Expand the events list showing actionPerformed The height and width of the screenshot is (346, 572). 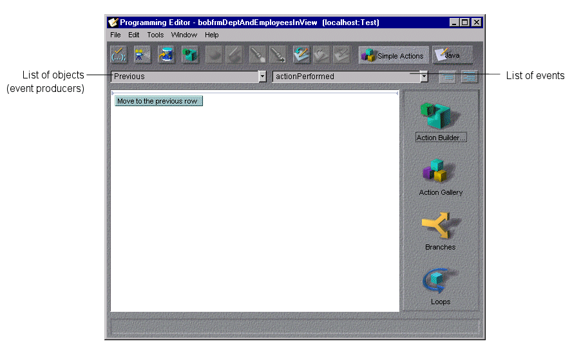pos(424,77)
